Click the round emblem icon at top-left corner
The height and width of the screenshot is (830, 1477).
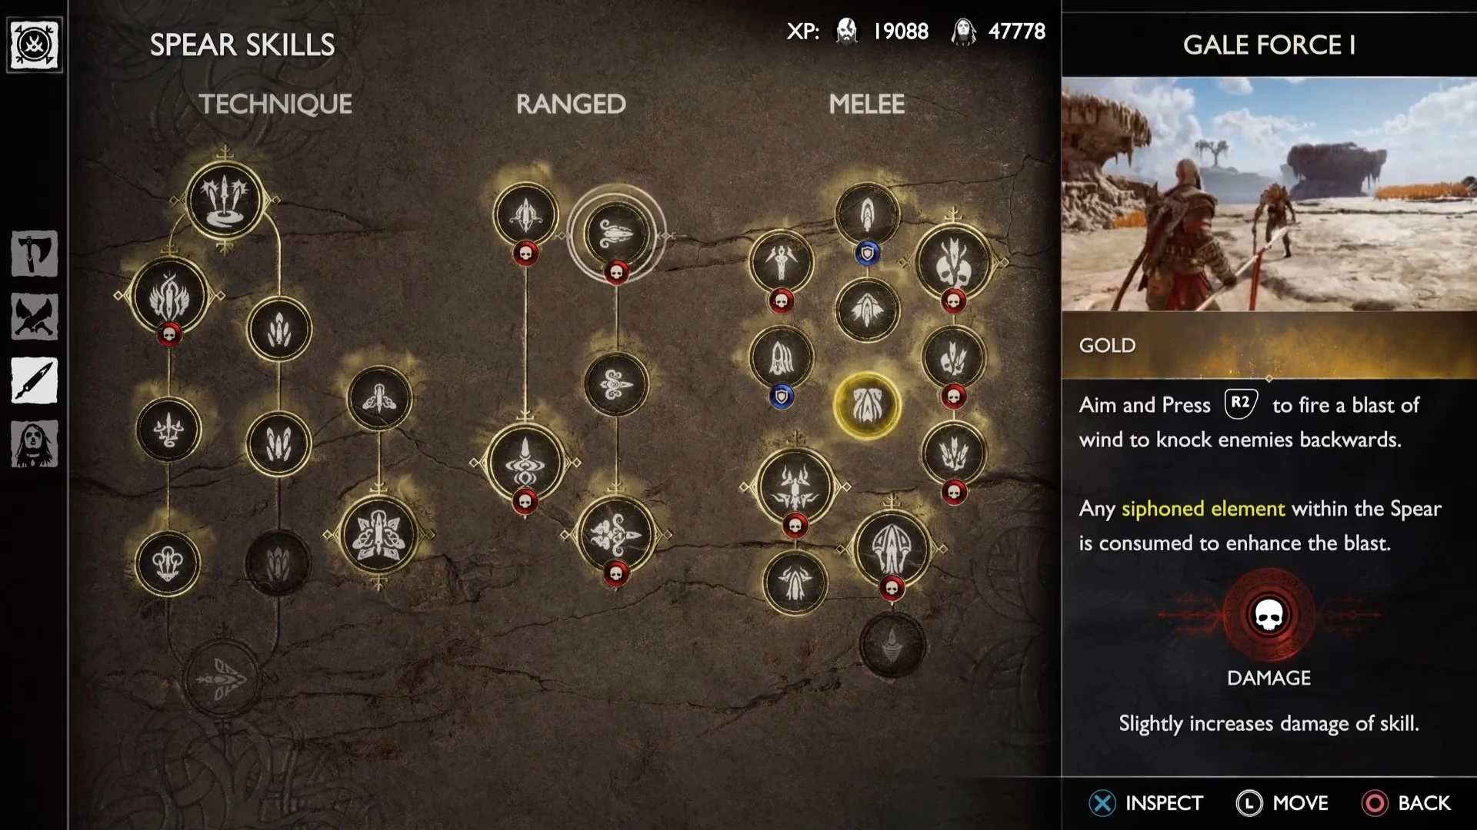click(35, 45)
